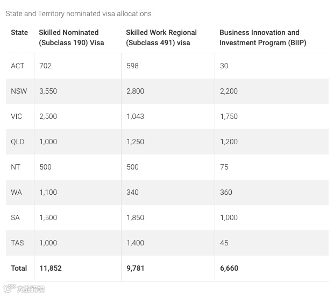
Task: Click the ACT row label
Action: tap(18, 66)
